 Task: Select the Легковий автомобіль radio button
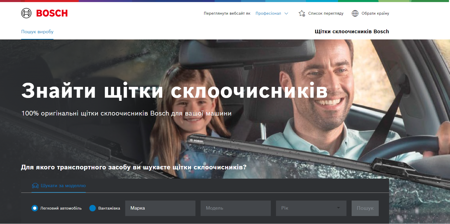tap(35, 208)
